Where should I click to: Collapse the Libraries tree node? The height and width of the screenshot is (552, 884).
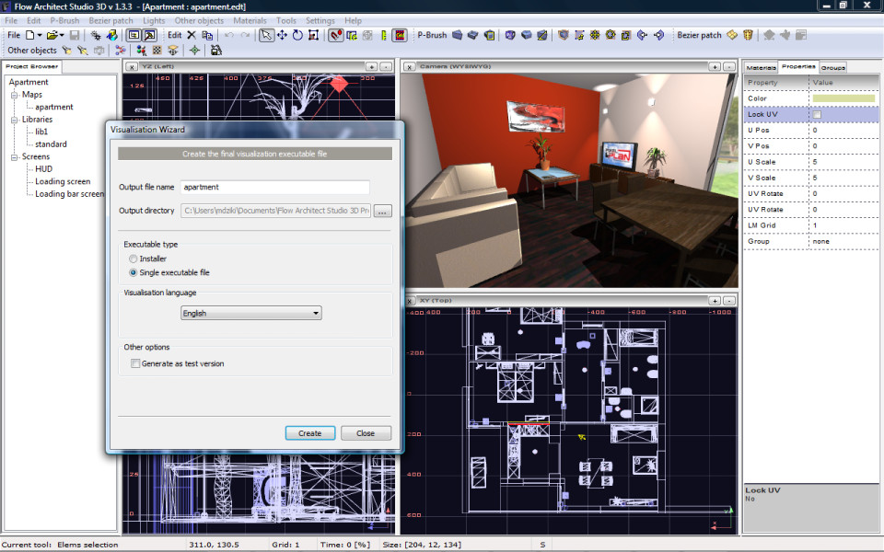14,120
